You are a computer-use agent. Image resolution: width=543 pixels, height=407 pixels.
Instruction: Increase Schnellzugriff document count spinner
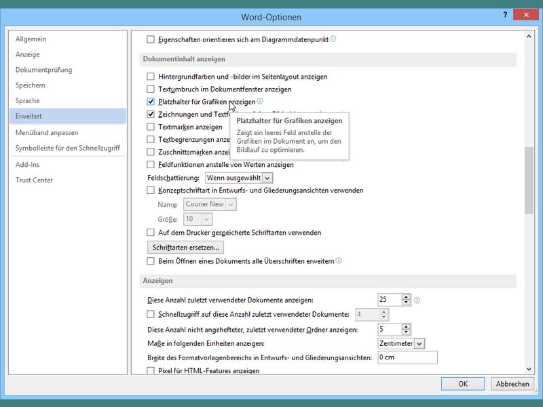(383, 312)
